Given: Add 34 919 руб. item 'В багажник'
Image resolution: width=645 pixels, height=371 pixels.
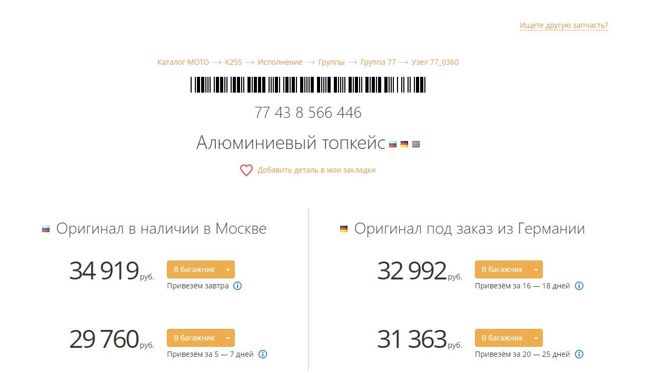Looking at the screenshot, I should click(194, 269).
